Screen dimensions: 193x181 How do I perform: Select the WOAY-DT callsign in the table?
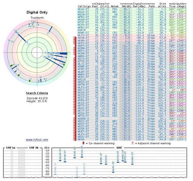(83, 108)
